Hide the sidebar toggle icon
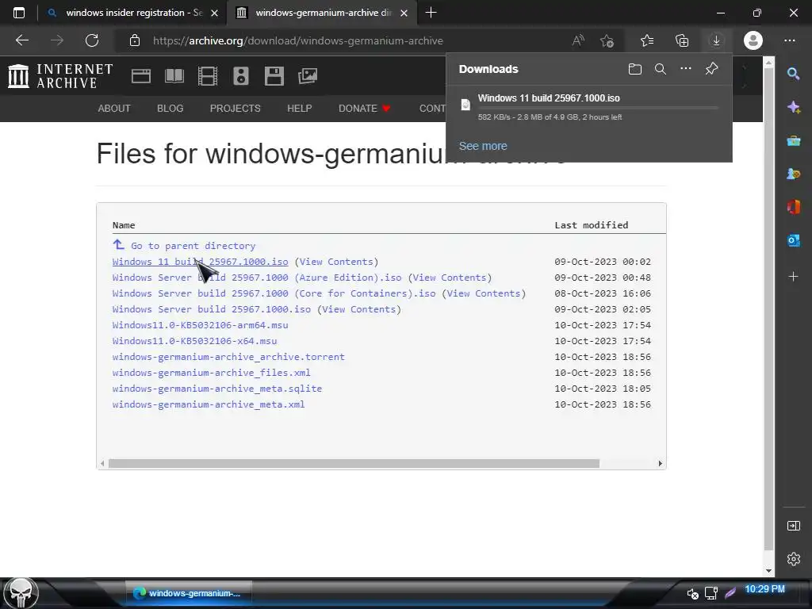812x609 pixels. click(x=793, y=526)
